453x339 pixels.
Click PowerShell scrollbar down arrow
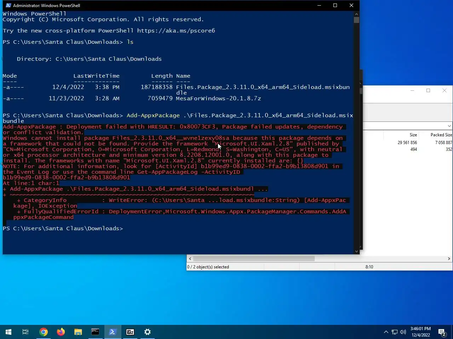coord(356,251)
